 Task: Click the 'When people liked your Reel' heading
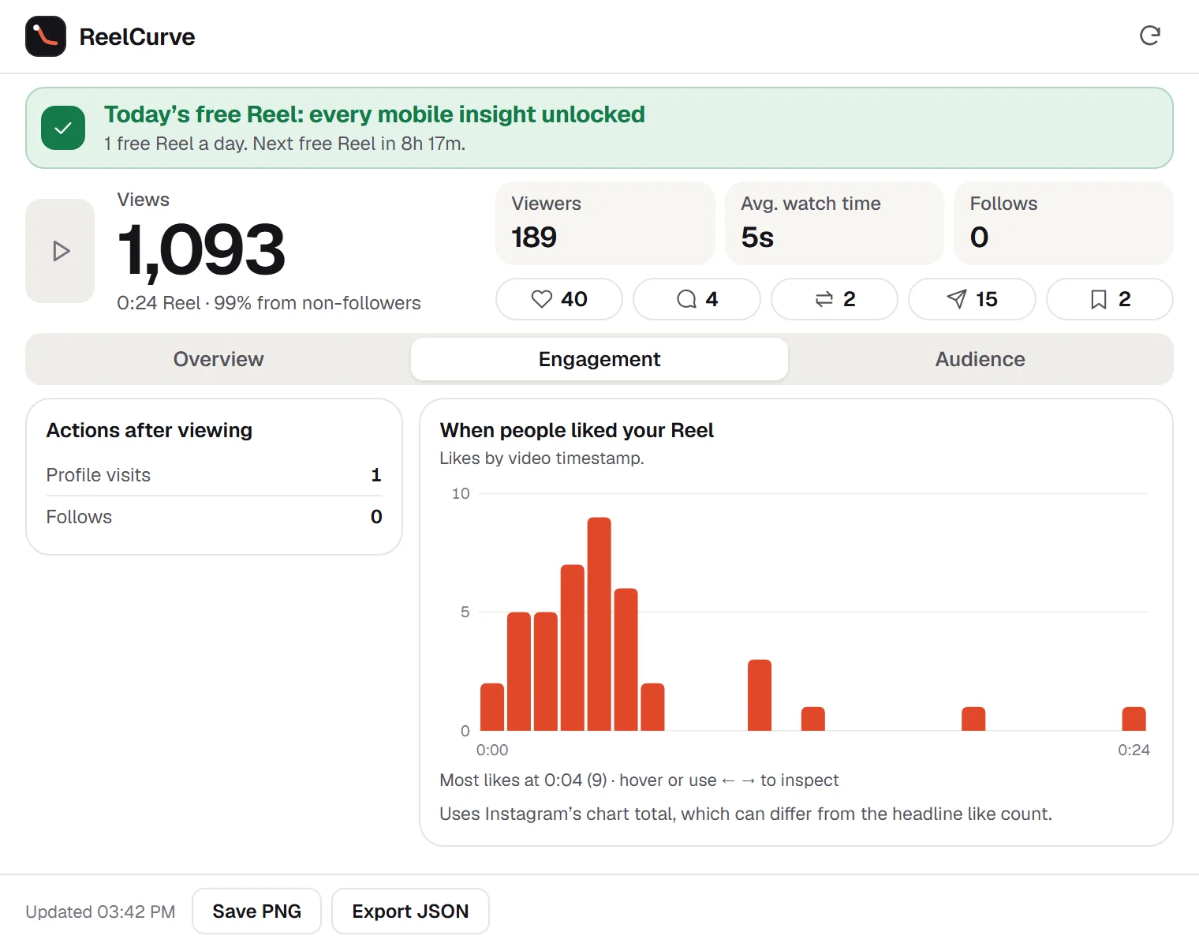(x=577, y=430)
